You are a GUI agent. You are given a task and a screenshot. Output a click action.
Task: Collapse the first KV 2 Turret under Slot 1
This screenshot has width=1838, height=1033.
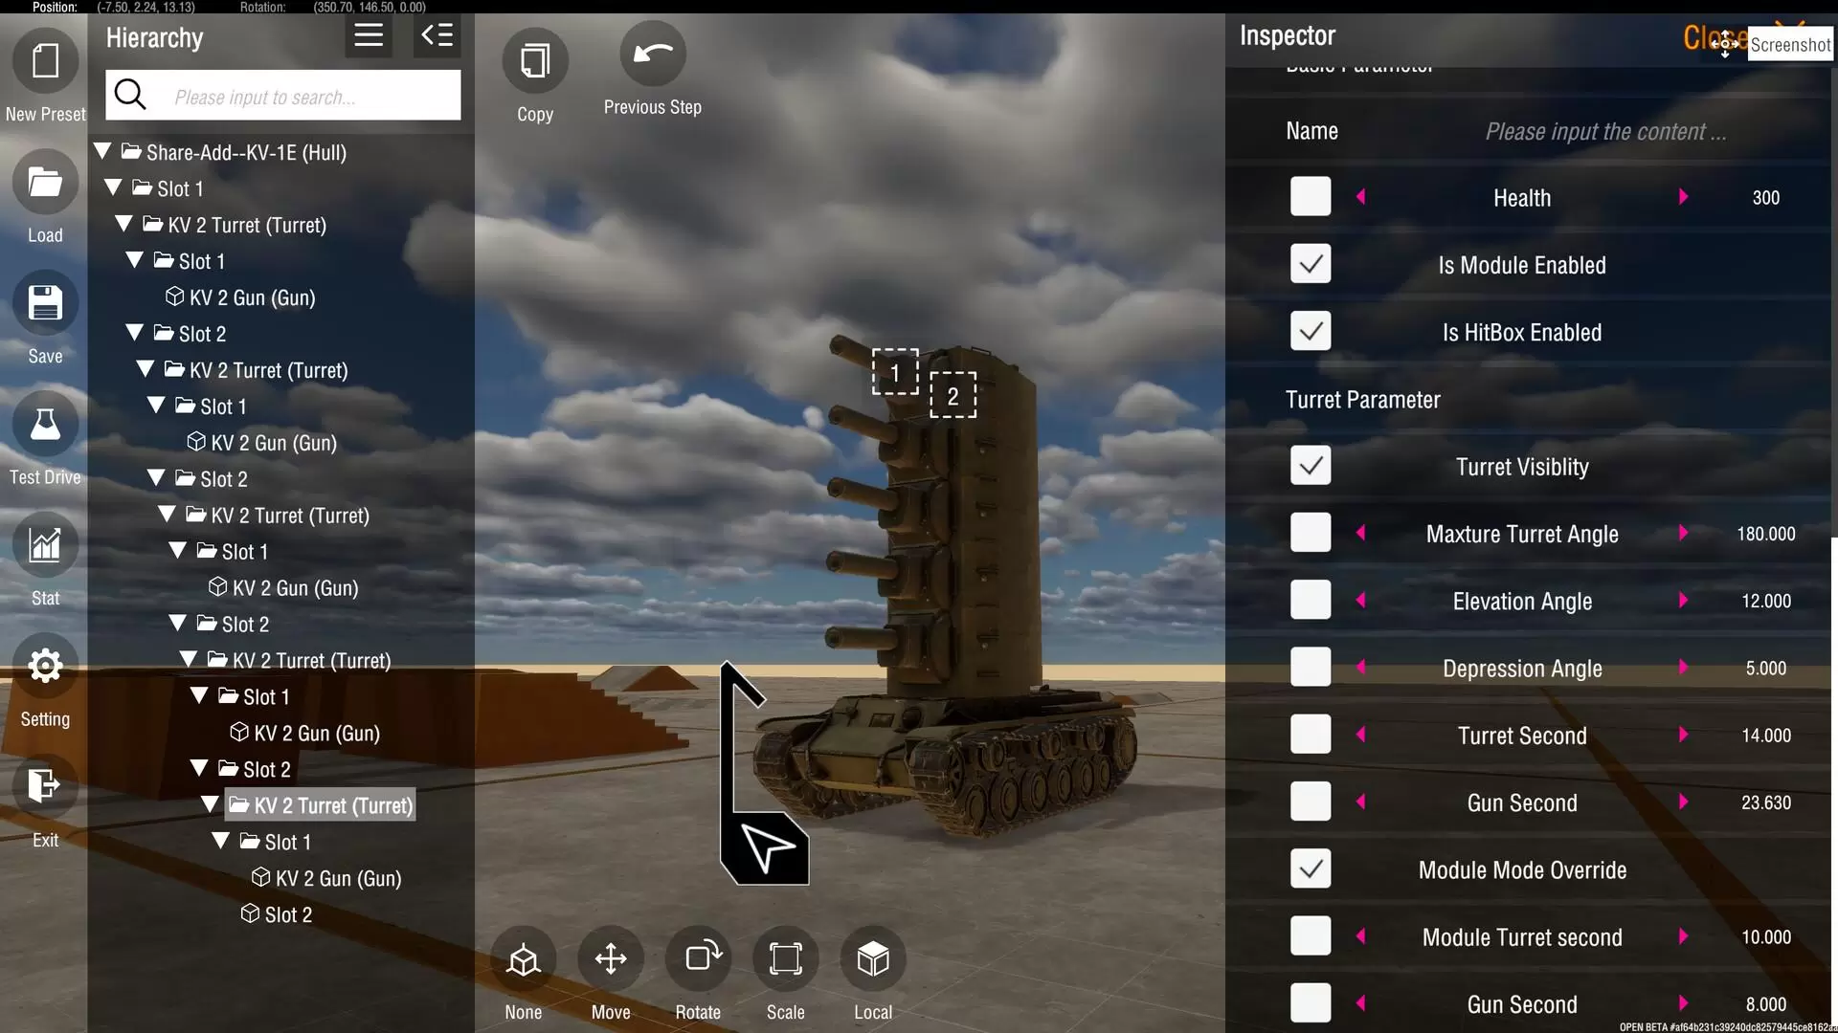click(123, 224)
